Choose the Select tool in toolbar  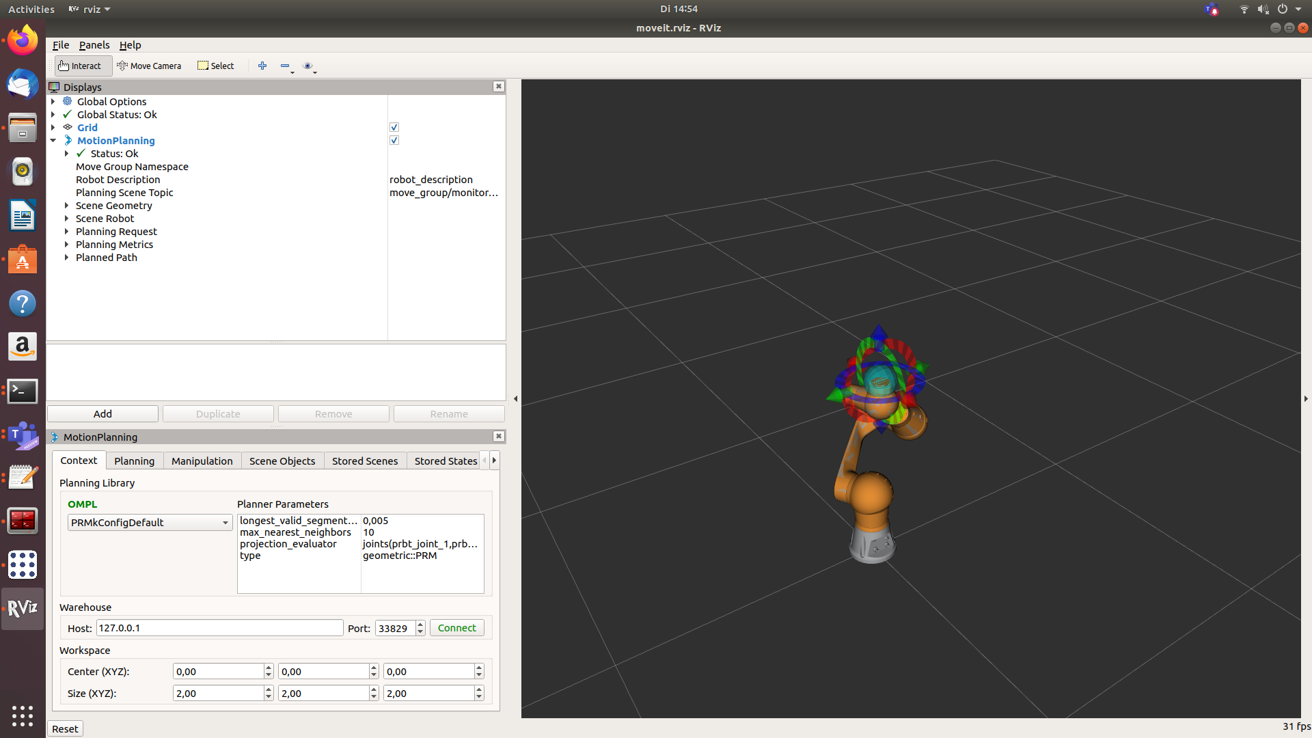point(216,66)
